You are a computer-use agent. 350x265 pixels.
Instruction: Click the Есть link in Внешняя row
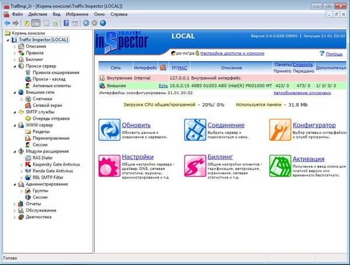(163, 86)
